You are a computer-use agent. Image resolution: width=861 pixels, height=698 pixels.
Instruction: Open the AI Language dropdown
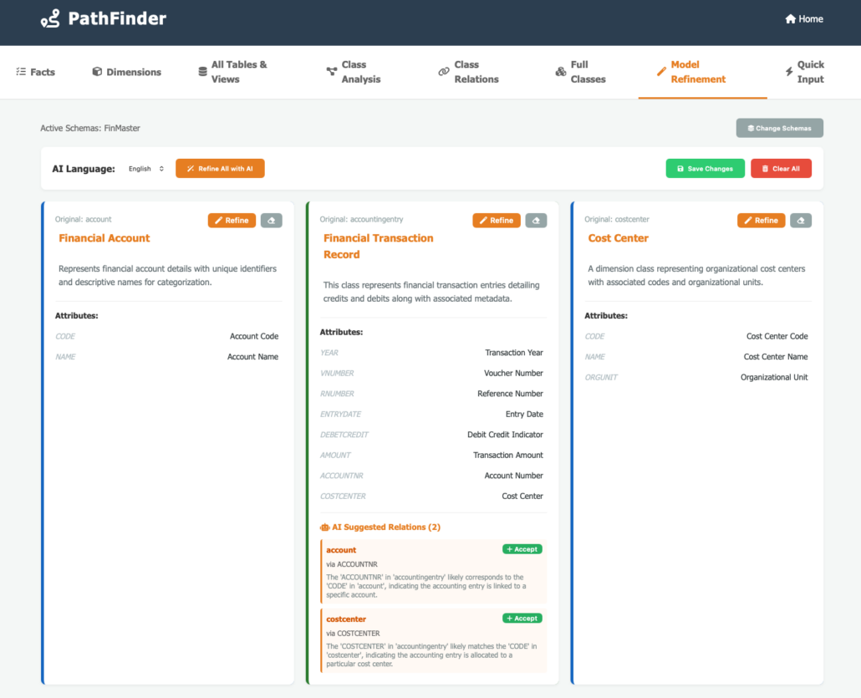point(146,169)
